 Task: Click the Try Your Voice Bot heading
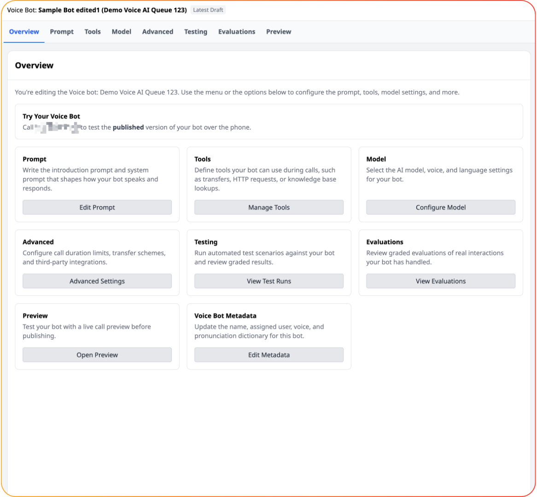[x=52, y=116]
